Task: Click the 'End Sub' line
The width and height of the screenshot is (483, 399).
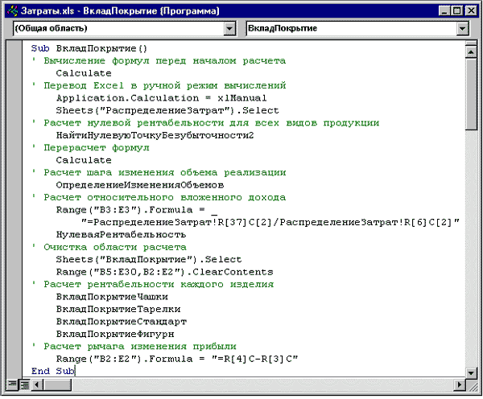Action: (x=52, y=371)
